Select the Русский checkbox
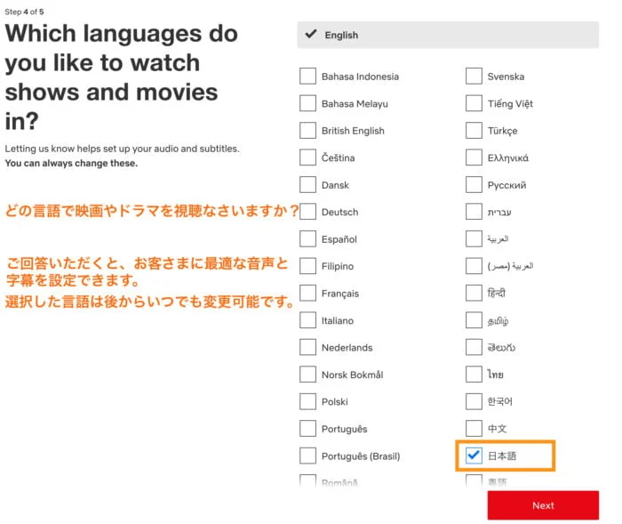Viewport: 622px width, 524px height. [x=474, y=185]
